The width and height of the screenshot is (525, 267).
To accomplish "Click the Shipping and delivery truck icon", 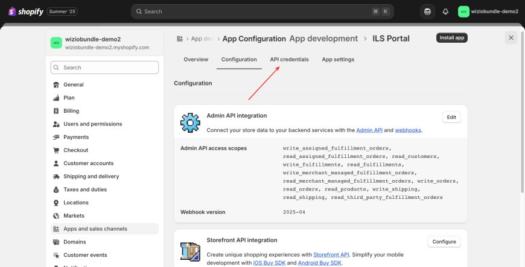I will pyautogui.click(x=56, y=177).
